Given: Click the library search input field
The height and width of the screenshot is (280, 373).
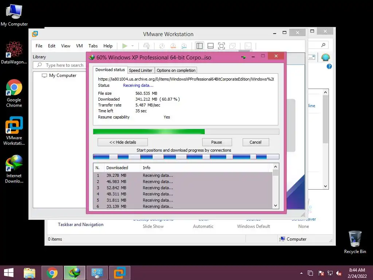Looking at the screenshot, I should tap(59, 65).
